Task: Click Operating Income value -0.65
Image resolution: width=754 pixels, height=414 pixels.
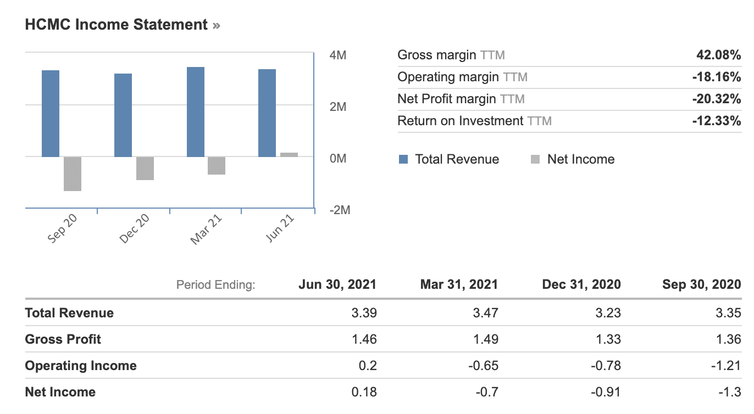Action: pyautogui.click(x=483, y=366)
